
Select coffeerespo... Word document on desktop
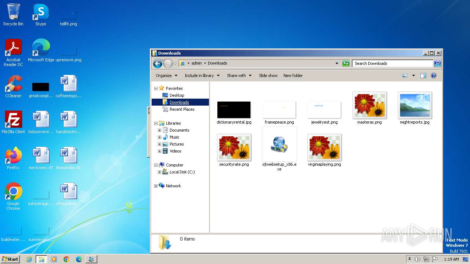tap(68, 87)
